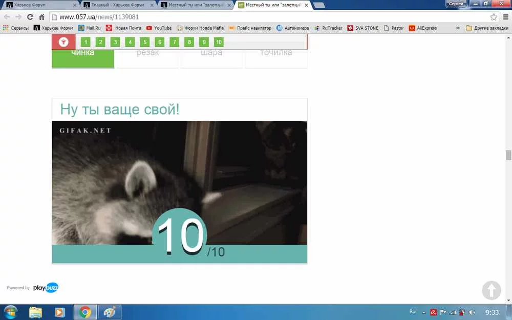Click the network signal tray icon
The width and height of the screenshot is (512, 320).
[453, 312]
